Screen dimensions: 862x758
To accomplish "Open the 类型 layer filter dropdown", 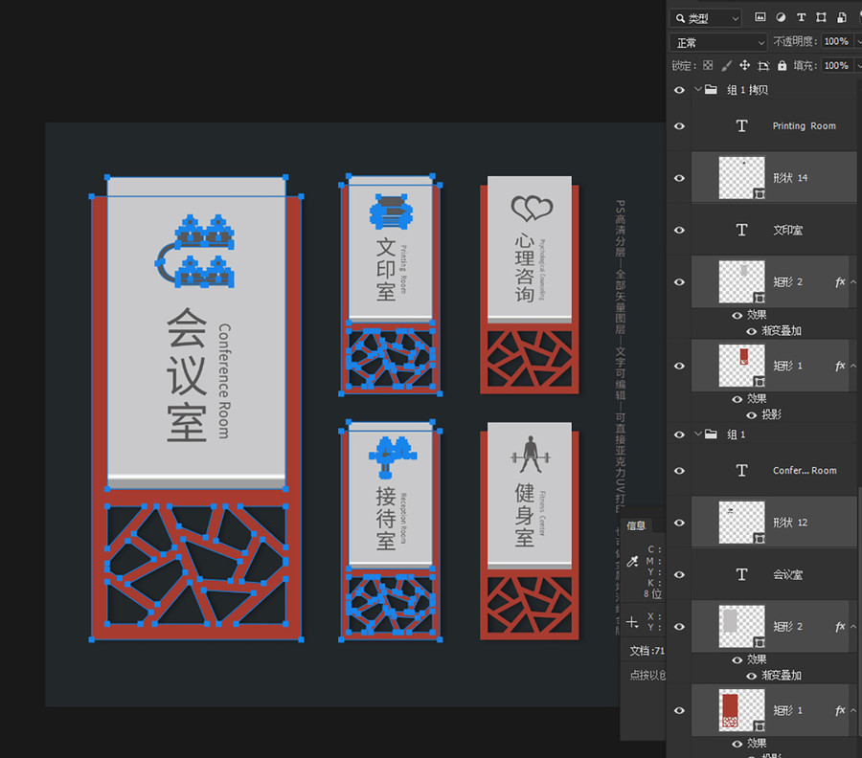I will pos(706,18).
